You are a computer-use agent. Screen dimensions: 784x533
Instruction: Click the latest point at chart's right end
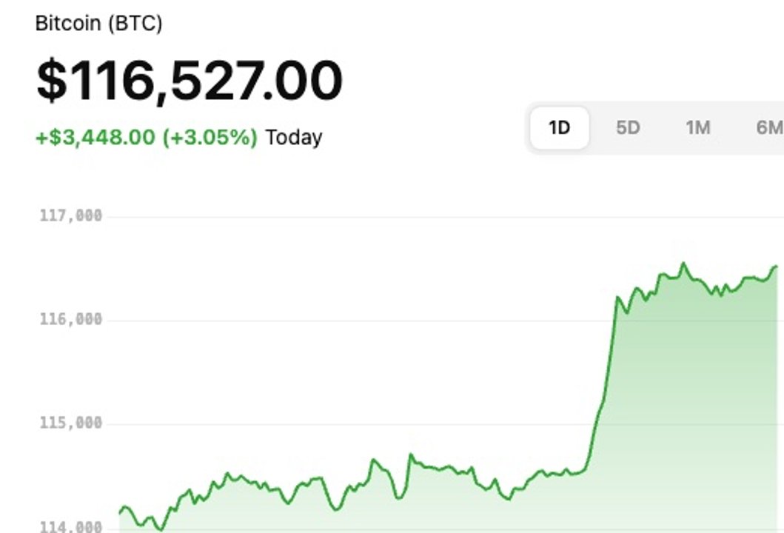point(777,266)
